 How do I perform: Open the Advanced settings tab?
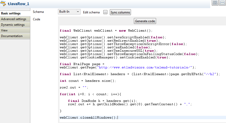(15, 19)
